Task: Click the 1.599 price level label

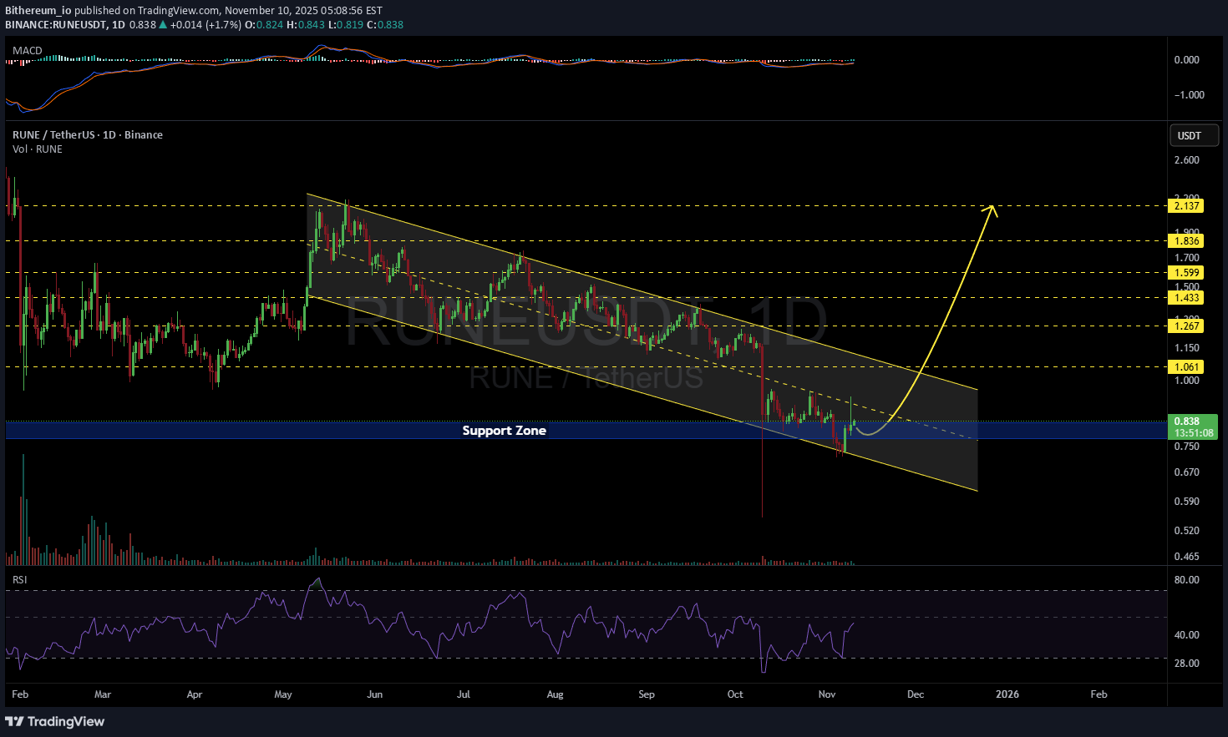Action: click(1186, 273)
